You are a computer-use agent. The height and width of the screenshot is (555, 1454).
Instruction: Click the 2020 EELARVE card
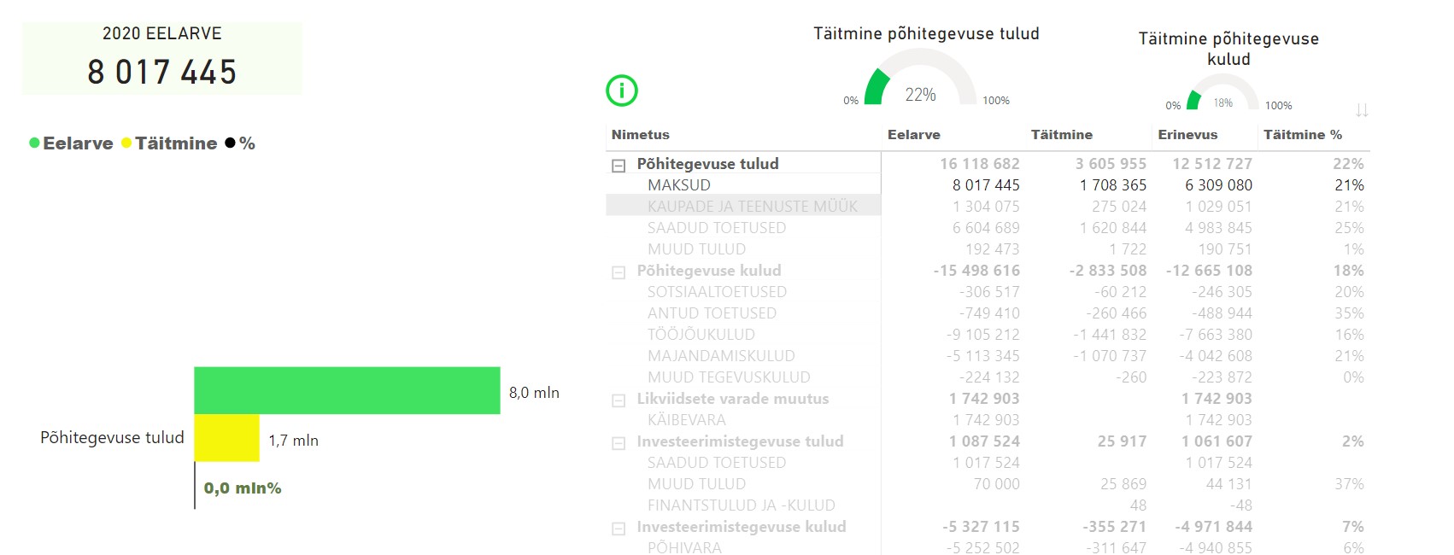click(x=161, y=58)
